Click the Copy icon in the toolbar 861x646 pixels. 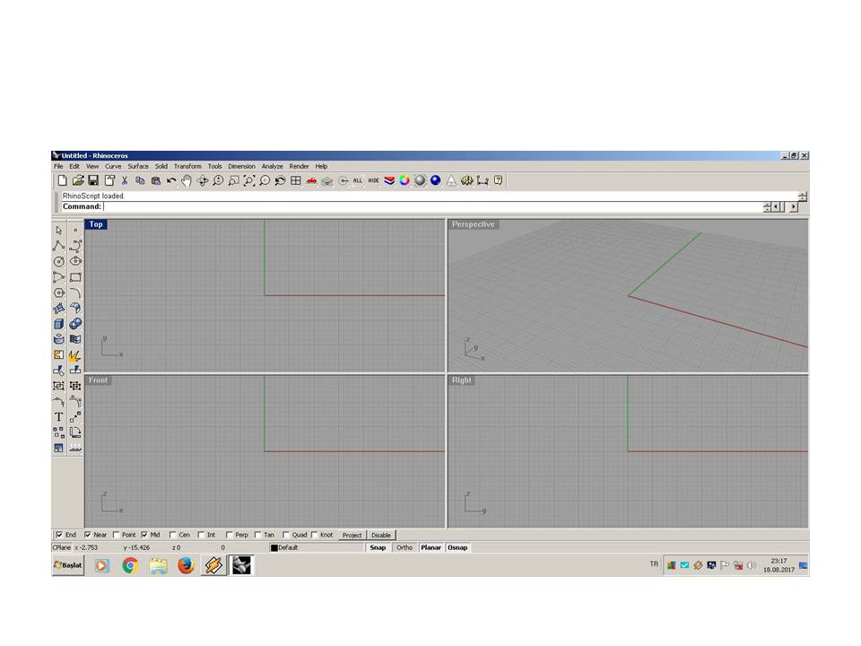[140, 180]
